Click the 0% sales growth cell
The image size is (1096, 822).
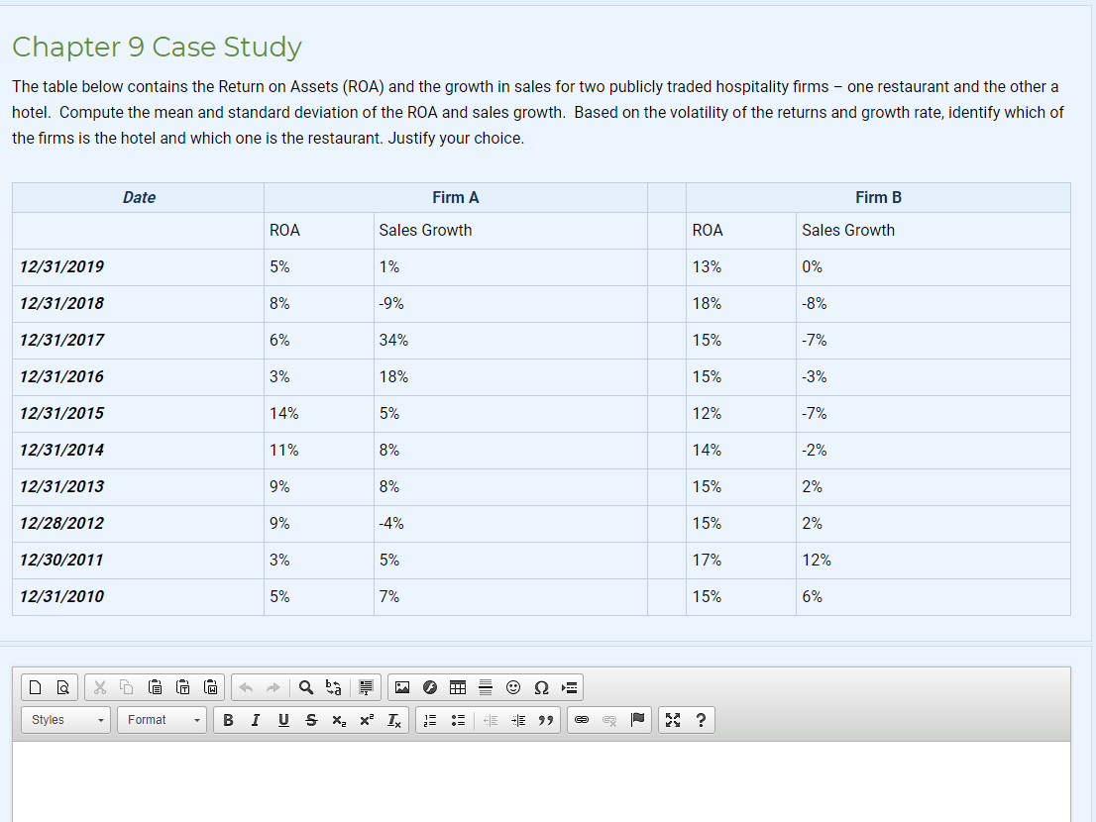933,266
